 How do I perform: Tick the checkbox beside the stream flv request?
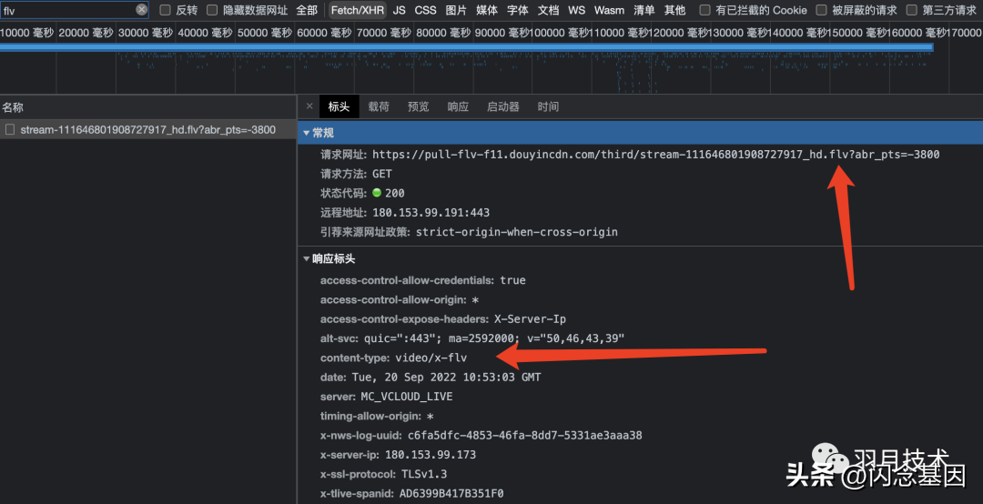[x=10, y=130]
